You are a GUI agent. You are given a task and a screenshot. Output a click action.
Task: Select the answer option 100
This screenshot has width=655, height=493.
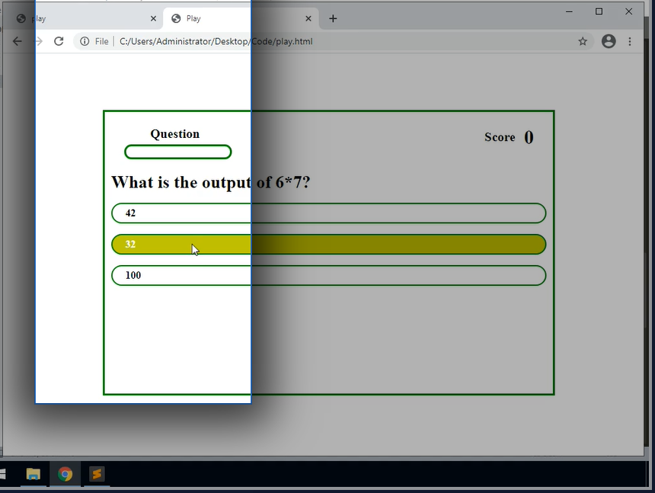click(x=328, y=275)
